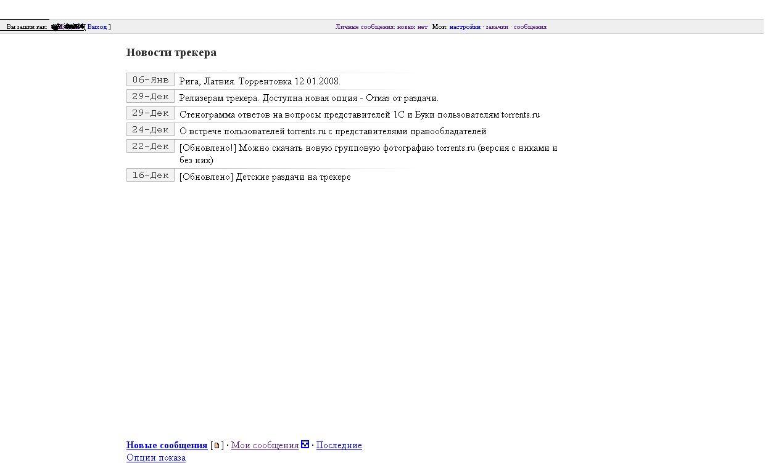
Task: Open Личные сообщения: новых нет
Action: (381, 27)
